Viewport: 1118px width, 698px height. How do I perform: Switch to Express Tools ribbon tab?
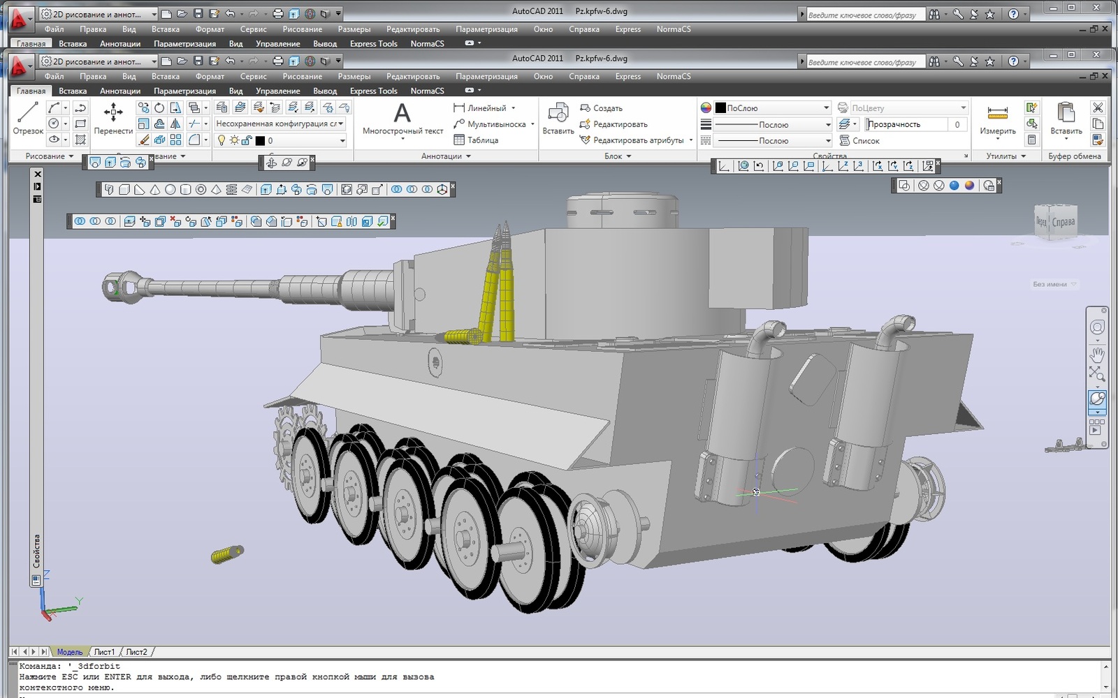373,91
